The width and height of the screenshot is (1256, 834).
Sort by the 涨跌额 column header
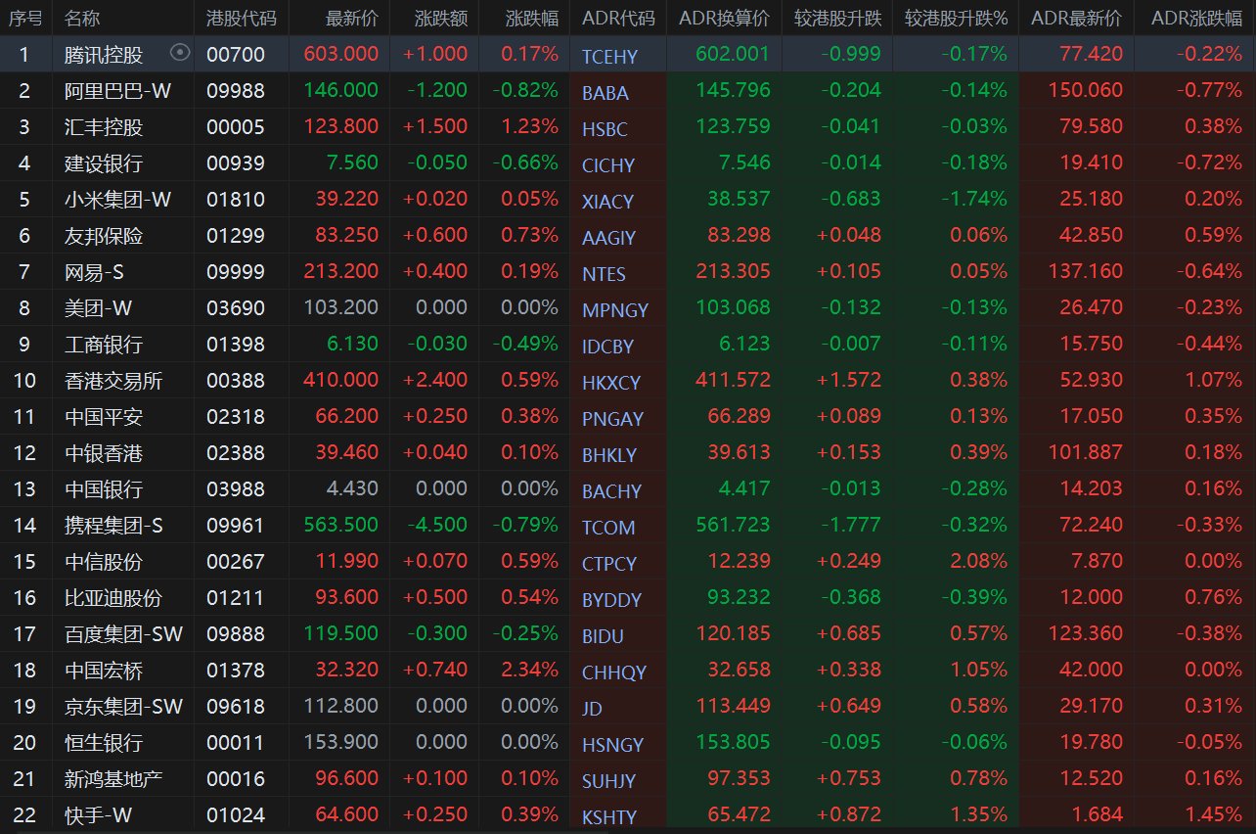pos(441,18)
